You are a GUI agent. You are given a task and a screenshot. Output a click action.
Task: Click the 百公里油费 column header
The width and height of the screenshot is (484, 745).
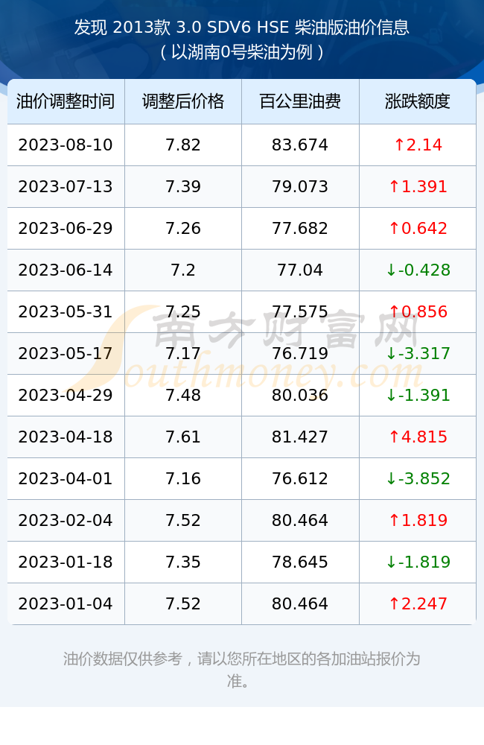click(300, 101)
